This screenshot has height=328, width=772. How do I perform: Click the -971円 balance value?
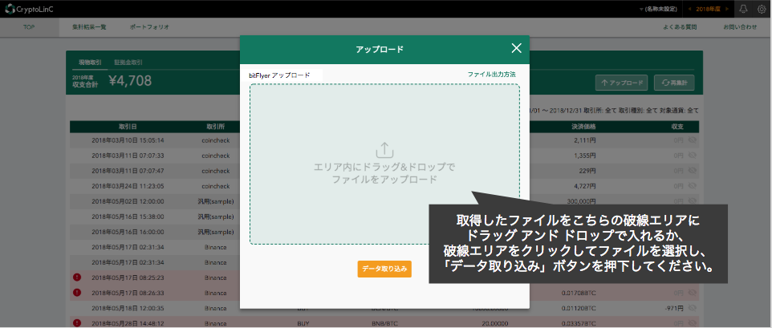click(673, 308)
